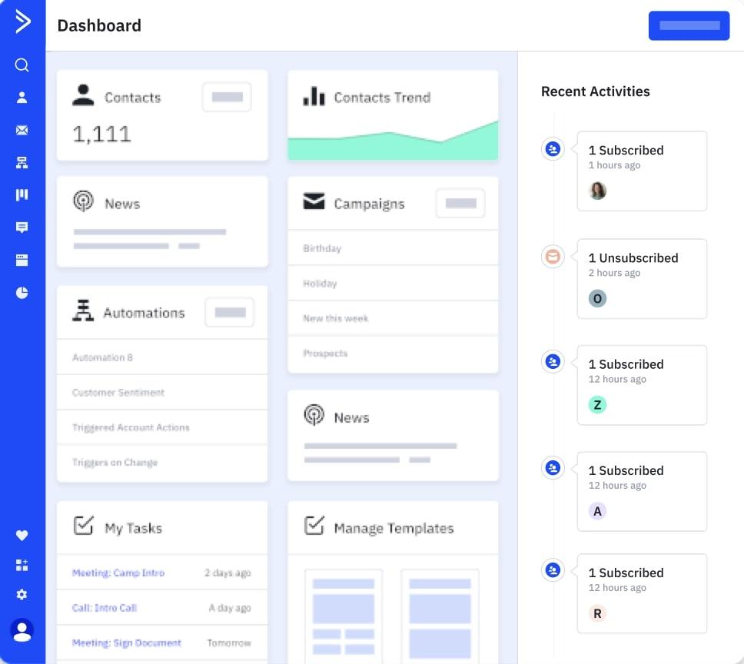The image size is (744, 664).
Task: Click the A contact avatar
Action: [597, 511]
